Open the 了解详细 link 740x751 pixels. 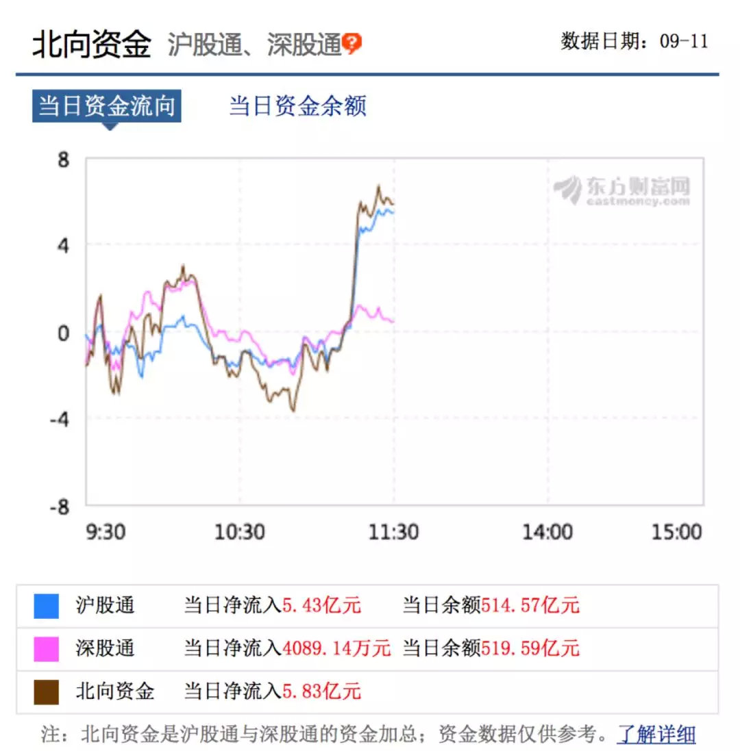click(x=656, y=735)
